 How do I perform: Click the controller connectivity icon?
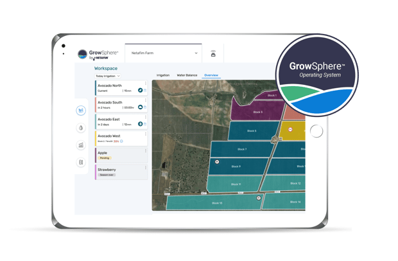point(213,54)
